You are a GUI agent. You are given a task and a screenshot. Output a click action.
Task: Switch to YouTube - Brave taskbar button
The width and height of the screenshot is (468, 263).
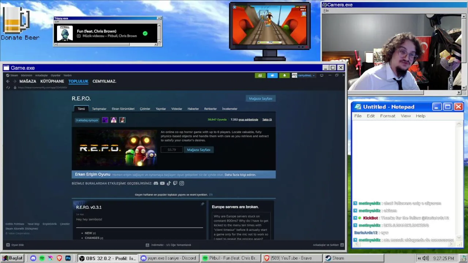[x=292, y=258]
